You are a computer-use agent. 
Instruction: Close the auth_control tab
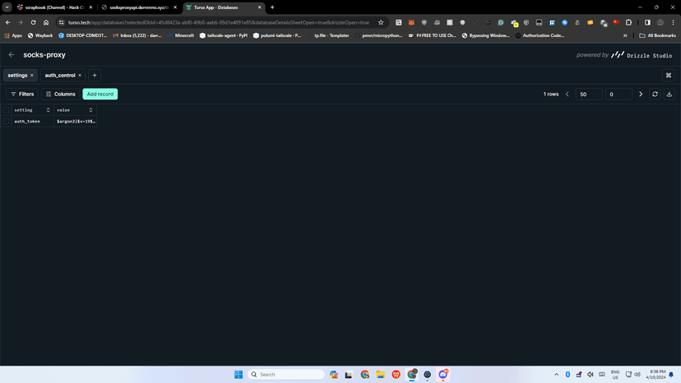(x=80, y=76)
